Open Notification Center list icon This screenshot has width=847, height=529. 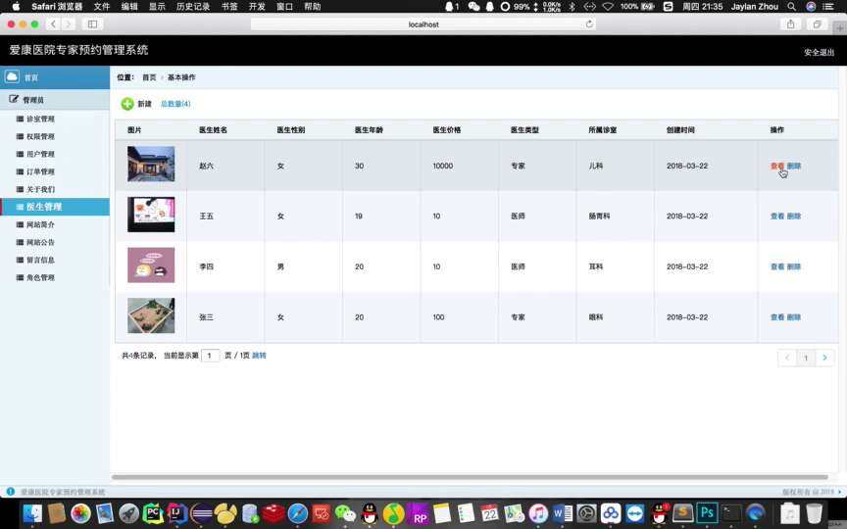click(x=828, y=7)
